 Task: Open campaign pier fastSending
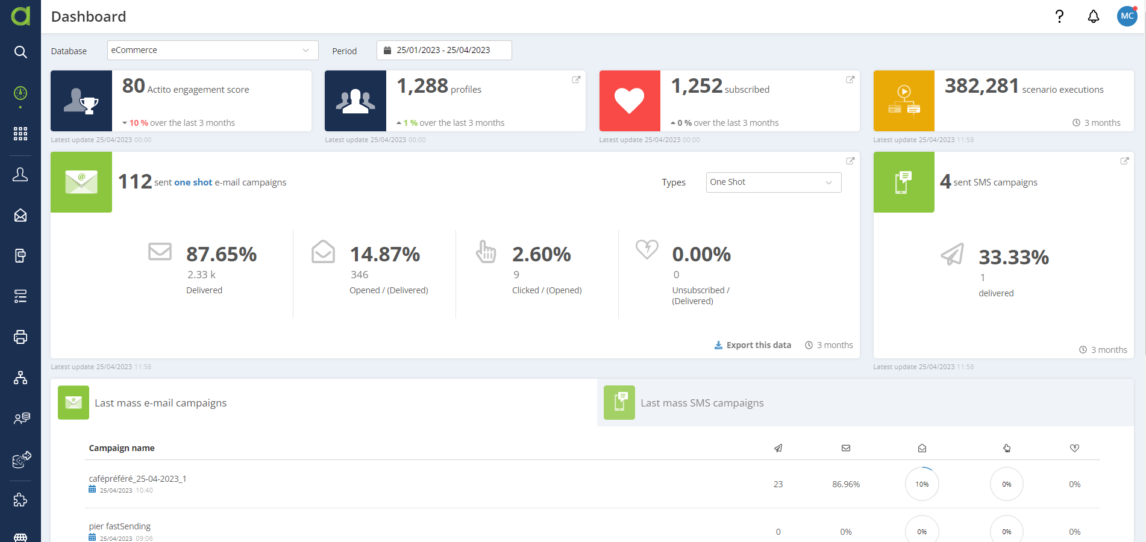tap(120, 526)
